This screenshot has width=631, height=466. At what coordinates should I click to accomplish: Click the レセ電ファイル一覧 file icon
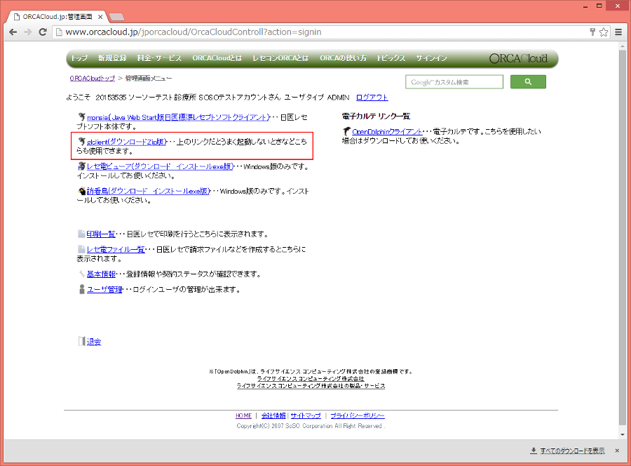[x=81, y=248]
